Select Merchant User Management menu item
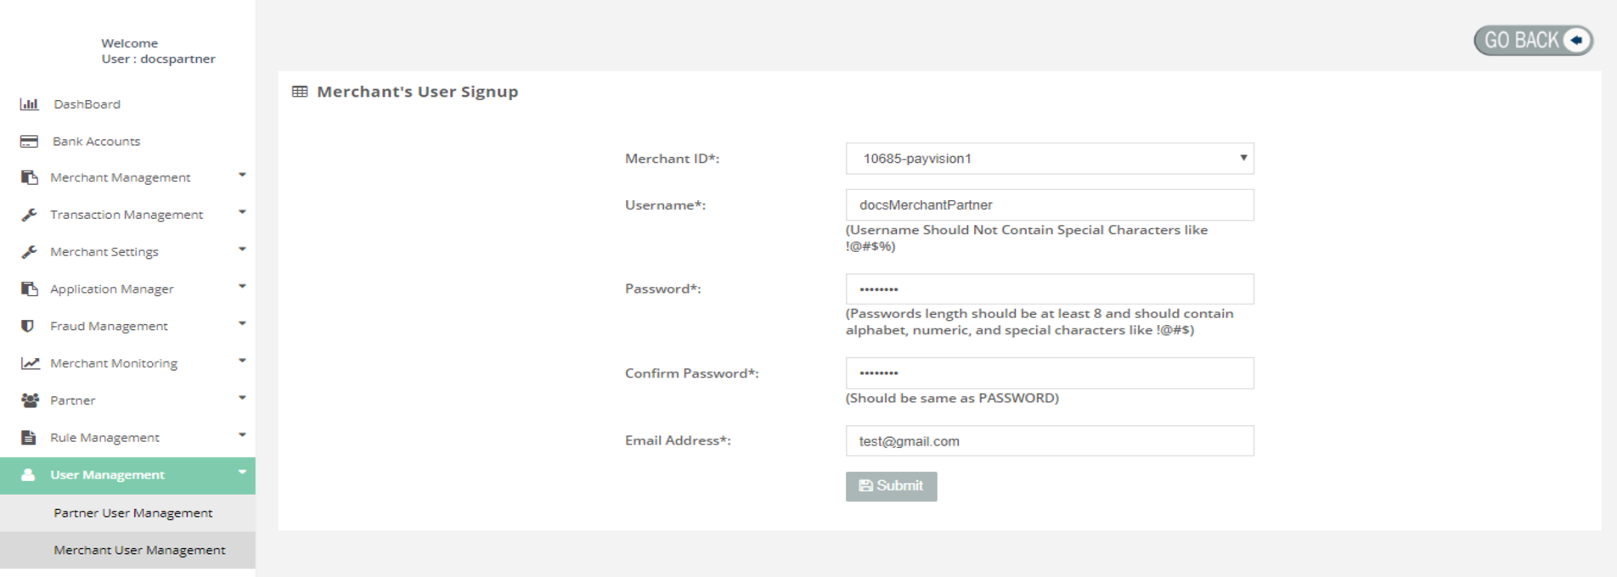 (139, 551)
